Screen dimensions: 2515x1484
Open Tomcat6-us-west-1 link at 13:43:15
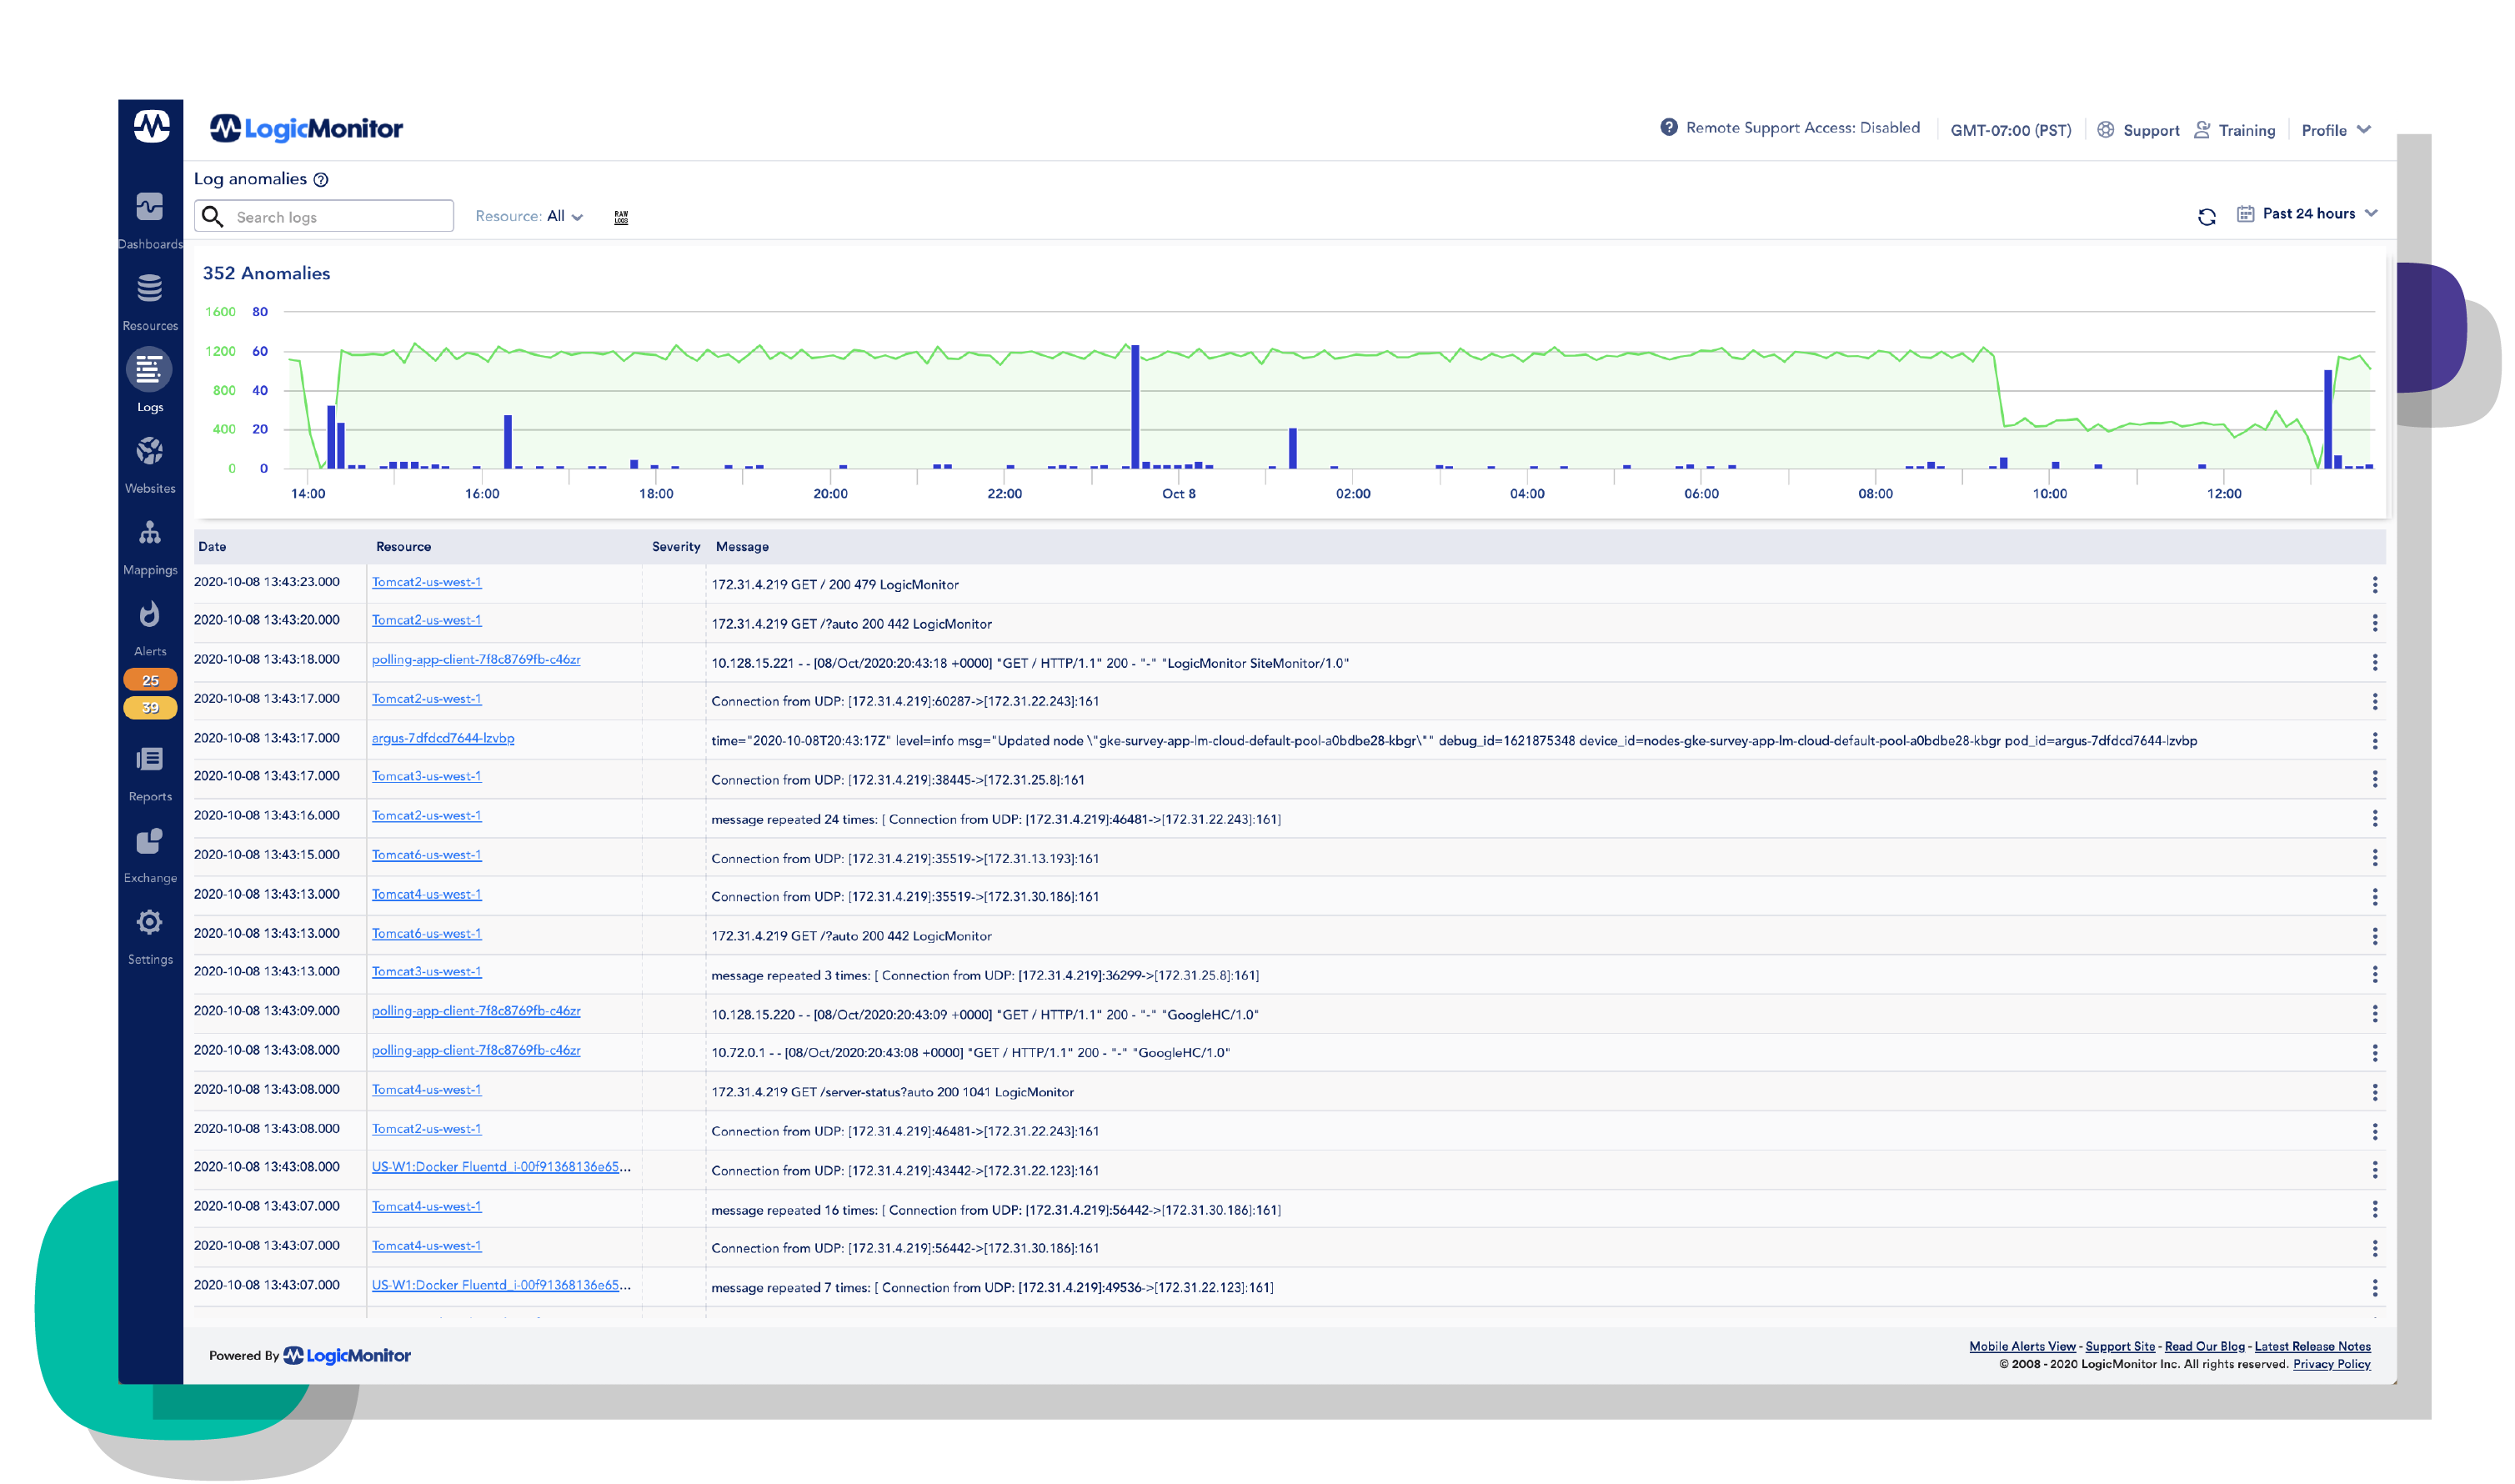[x=427, y=856]
